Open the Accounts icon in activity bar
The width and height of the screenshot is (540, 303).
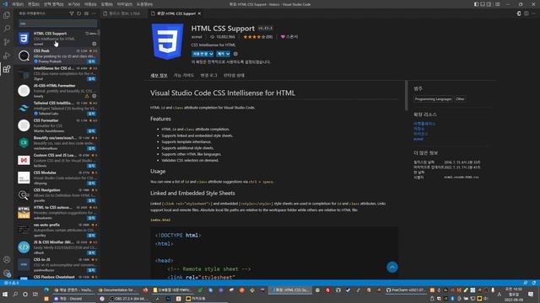pos(7,260)
